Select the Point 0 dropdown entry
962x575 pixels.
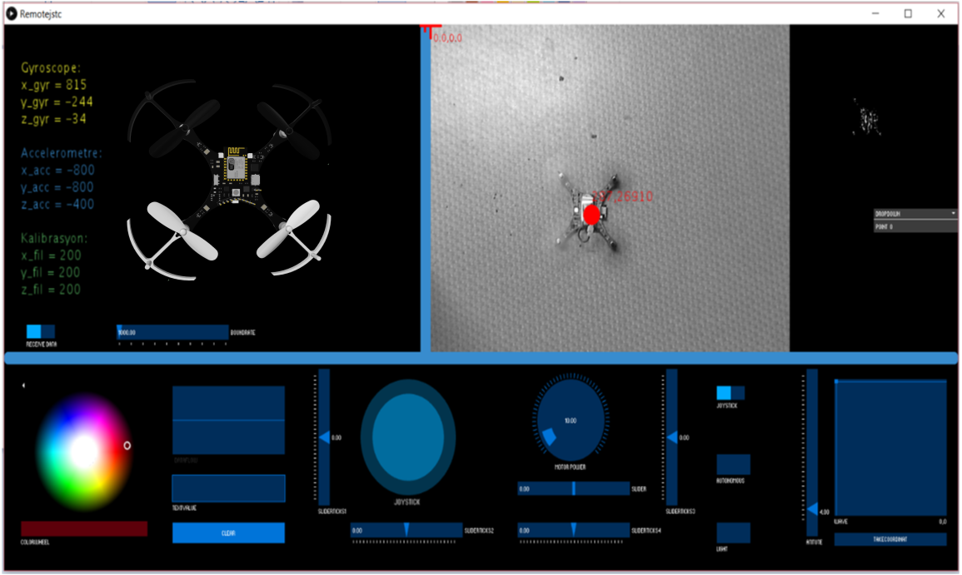(x=915, y=226)
